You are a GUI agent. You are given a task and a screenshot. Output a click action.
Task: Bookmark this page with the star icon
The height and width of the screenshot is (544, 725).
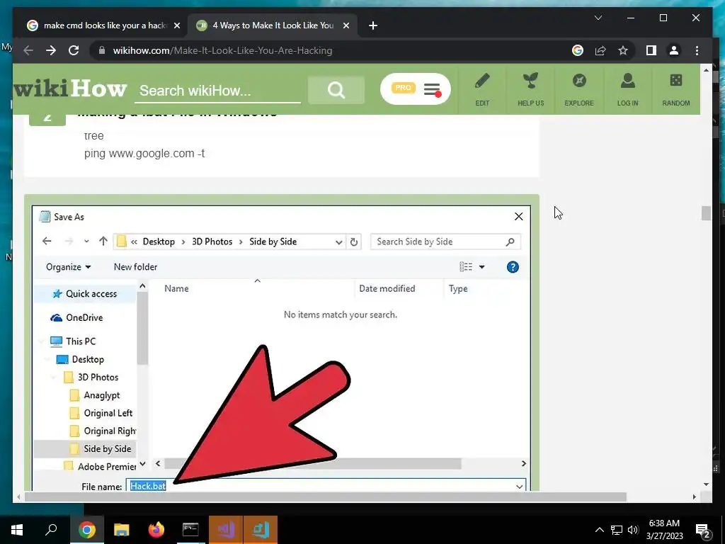point(623,50)
